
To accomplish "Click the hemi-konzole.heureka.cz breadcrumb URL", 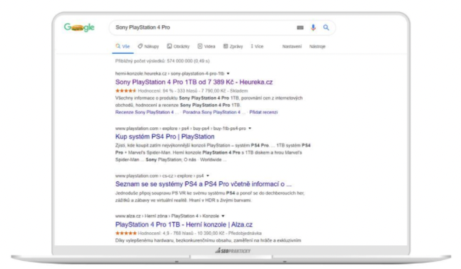I will click(x=170, y=74).
